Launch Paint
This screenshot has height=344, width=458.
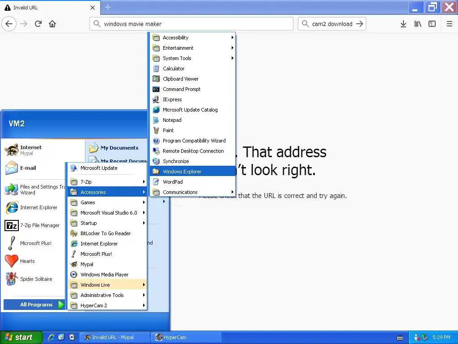click(192, 130)
